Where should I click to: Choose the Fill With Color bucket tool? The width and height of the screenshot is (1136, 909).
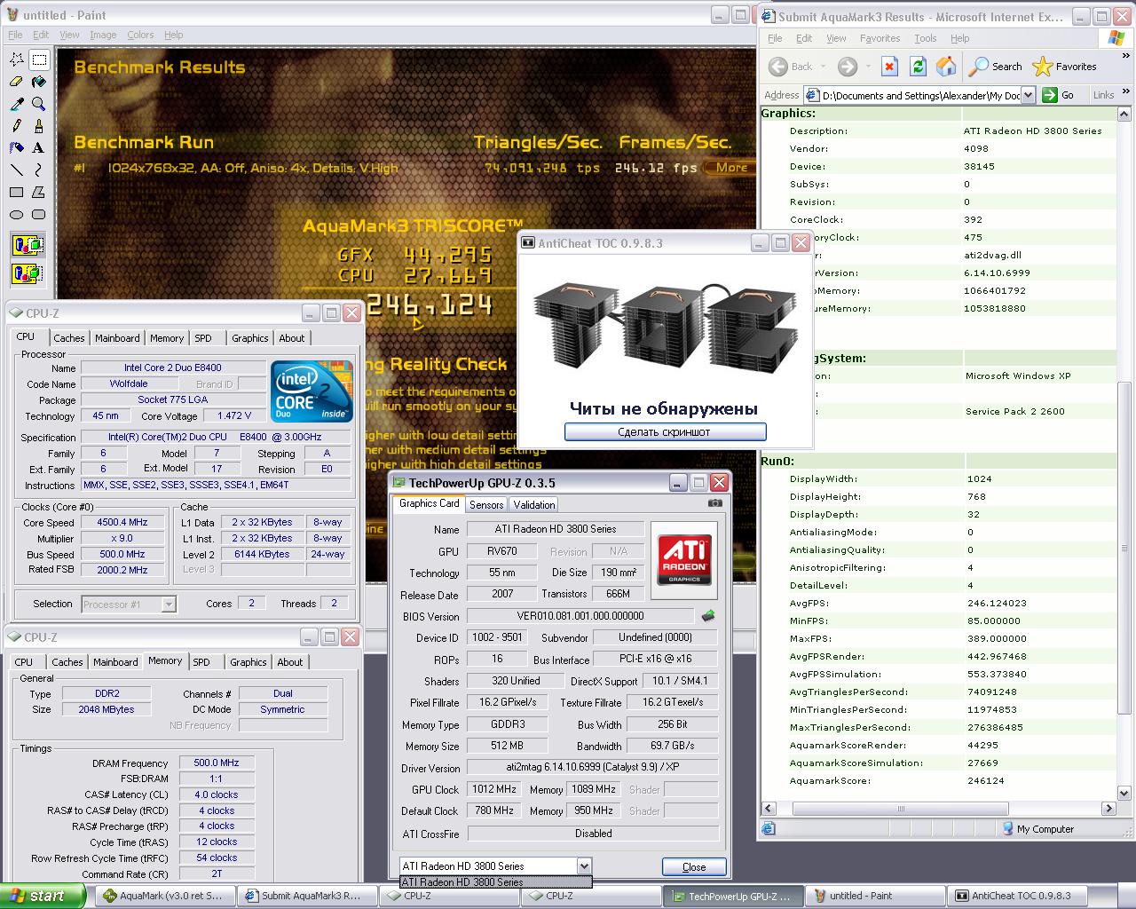coord(39,83)
